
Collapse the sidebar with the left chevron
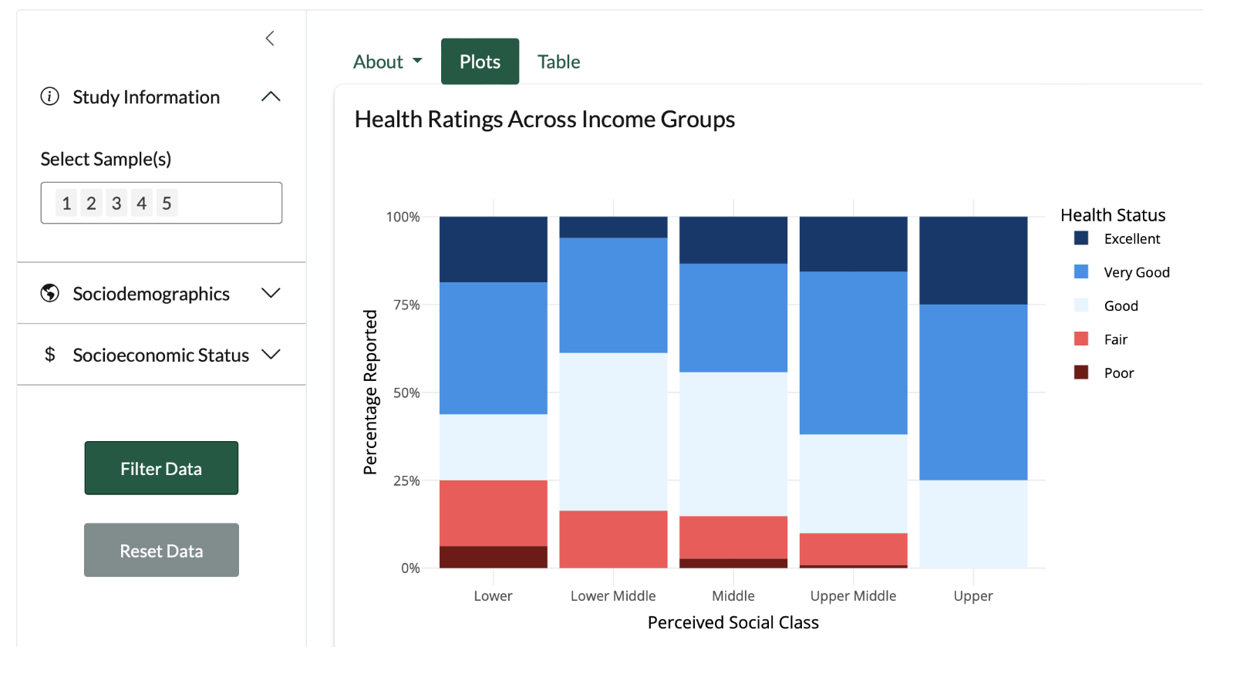(x=270, y=37)
